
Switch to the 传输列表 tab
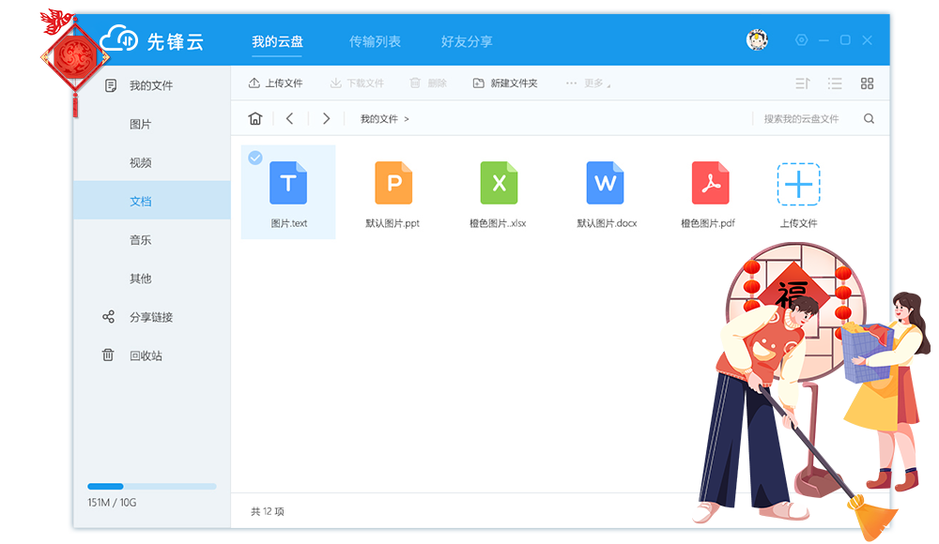pyautogui.click(x=375, y=41)
